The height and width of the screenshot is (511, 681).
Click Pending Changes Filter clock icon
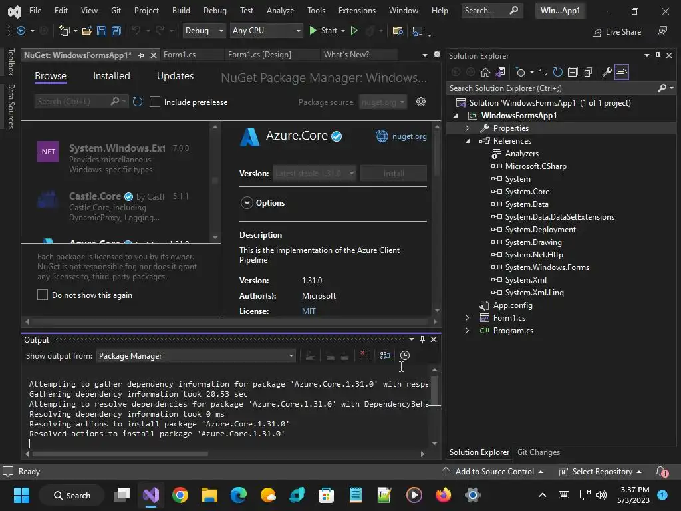[520, 72]
